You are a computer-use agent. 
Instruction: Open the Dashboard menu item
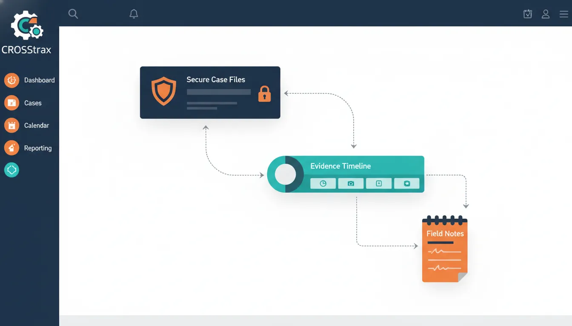pos(39,80)
